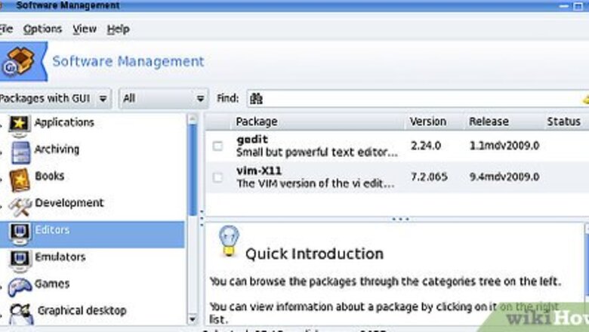The height and width of the screenshot is (332, 589).
Task: Select the gedit package name
Action: pos(252,139)
